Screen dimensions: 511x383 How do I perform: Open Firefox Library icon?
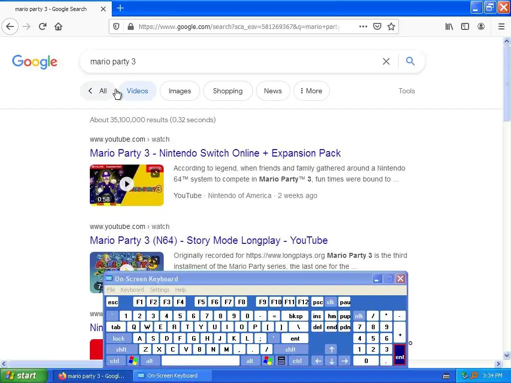449,26
